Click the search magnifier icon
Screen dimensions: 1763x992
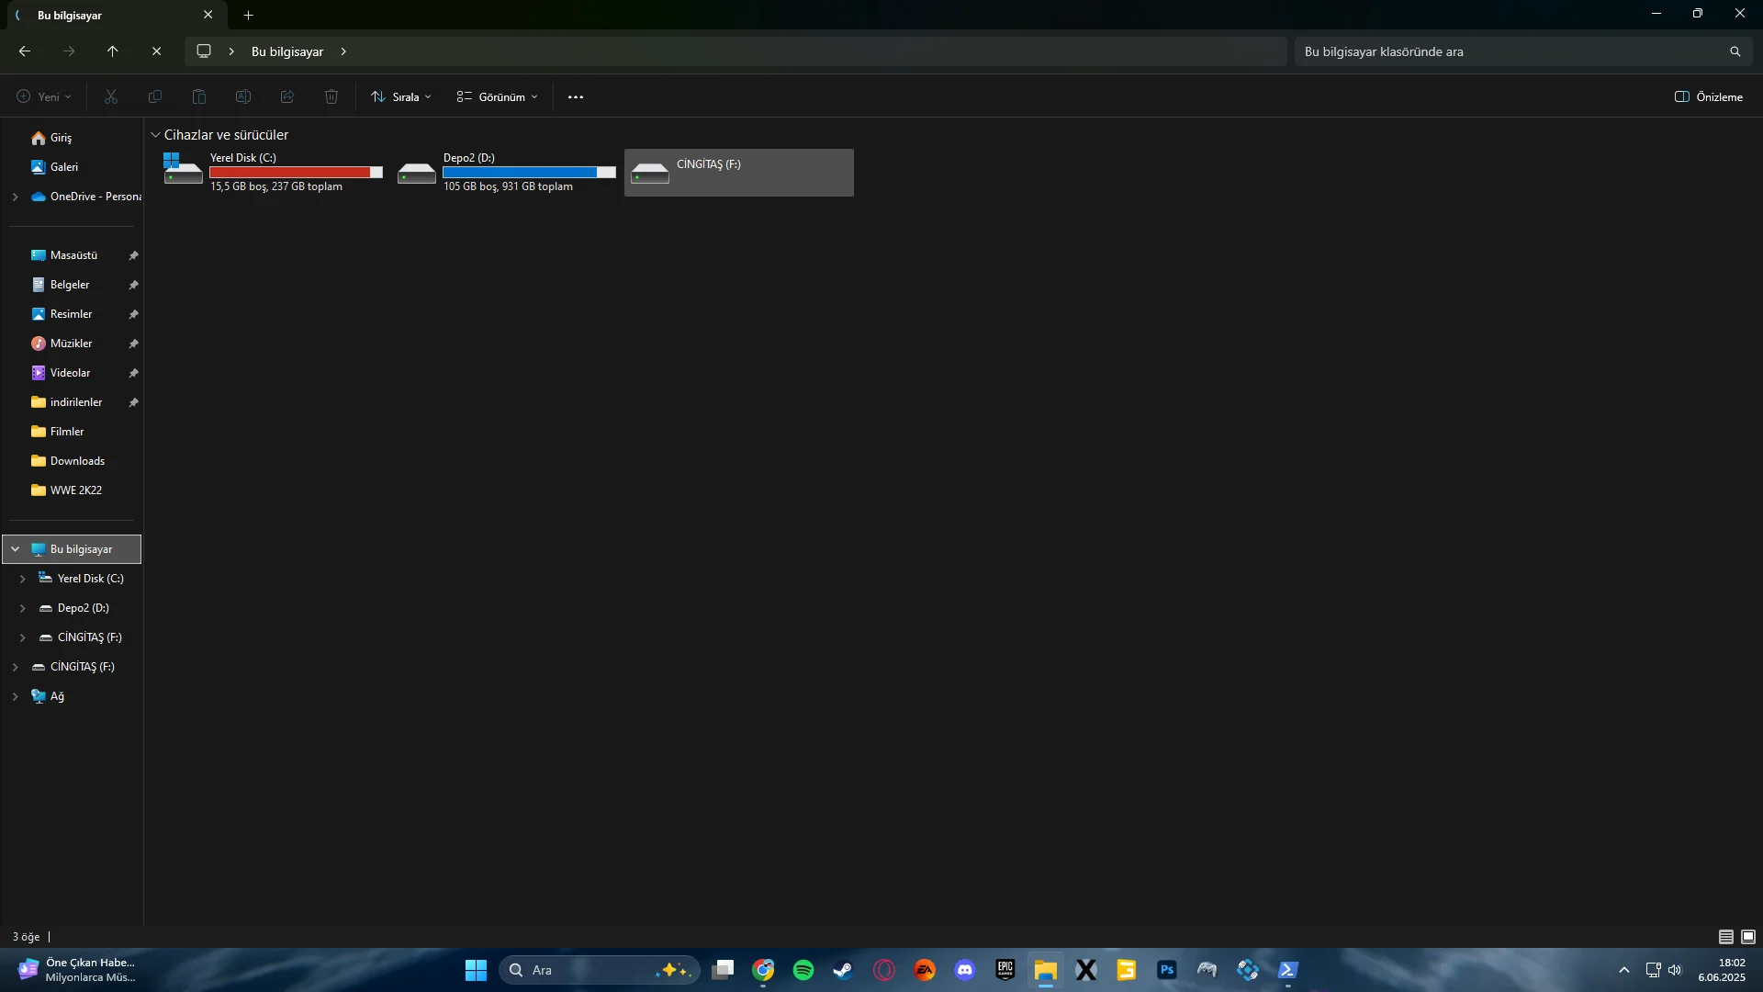tap(1735, 51)
